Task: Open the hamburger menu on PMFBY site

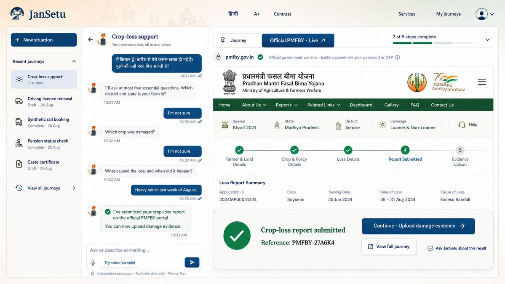Action: pos(482,82)
